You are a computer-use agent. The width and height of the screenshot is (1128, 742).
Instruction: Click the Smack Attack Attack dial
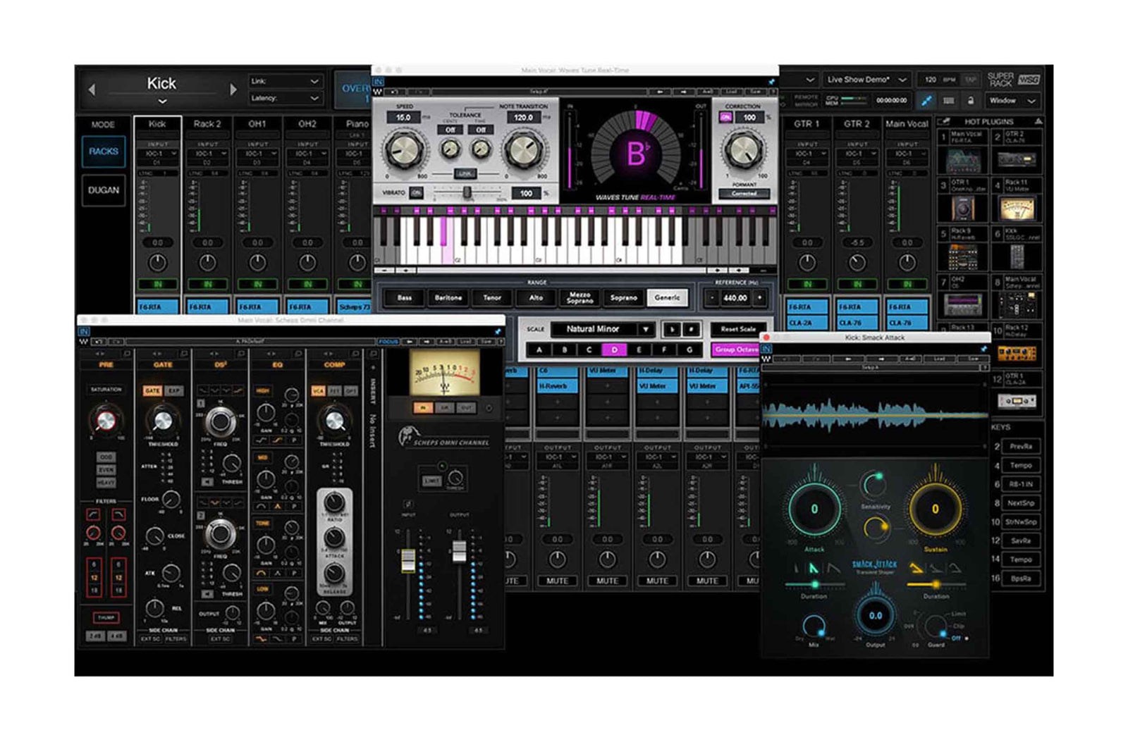coord(814,509)
